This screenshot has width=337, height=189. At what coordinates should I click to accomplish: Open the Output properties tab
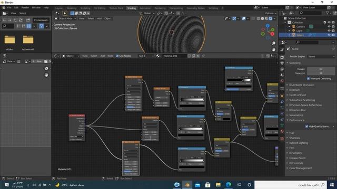click(282, 63)
